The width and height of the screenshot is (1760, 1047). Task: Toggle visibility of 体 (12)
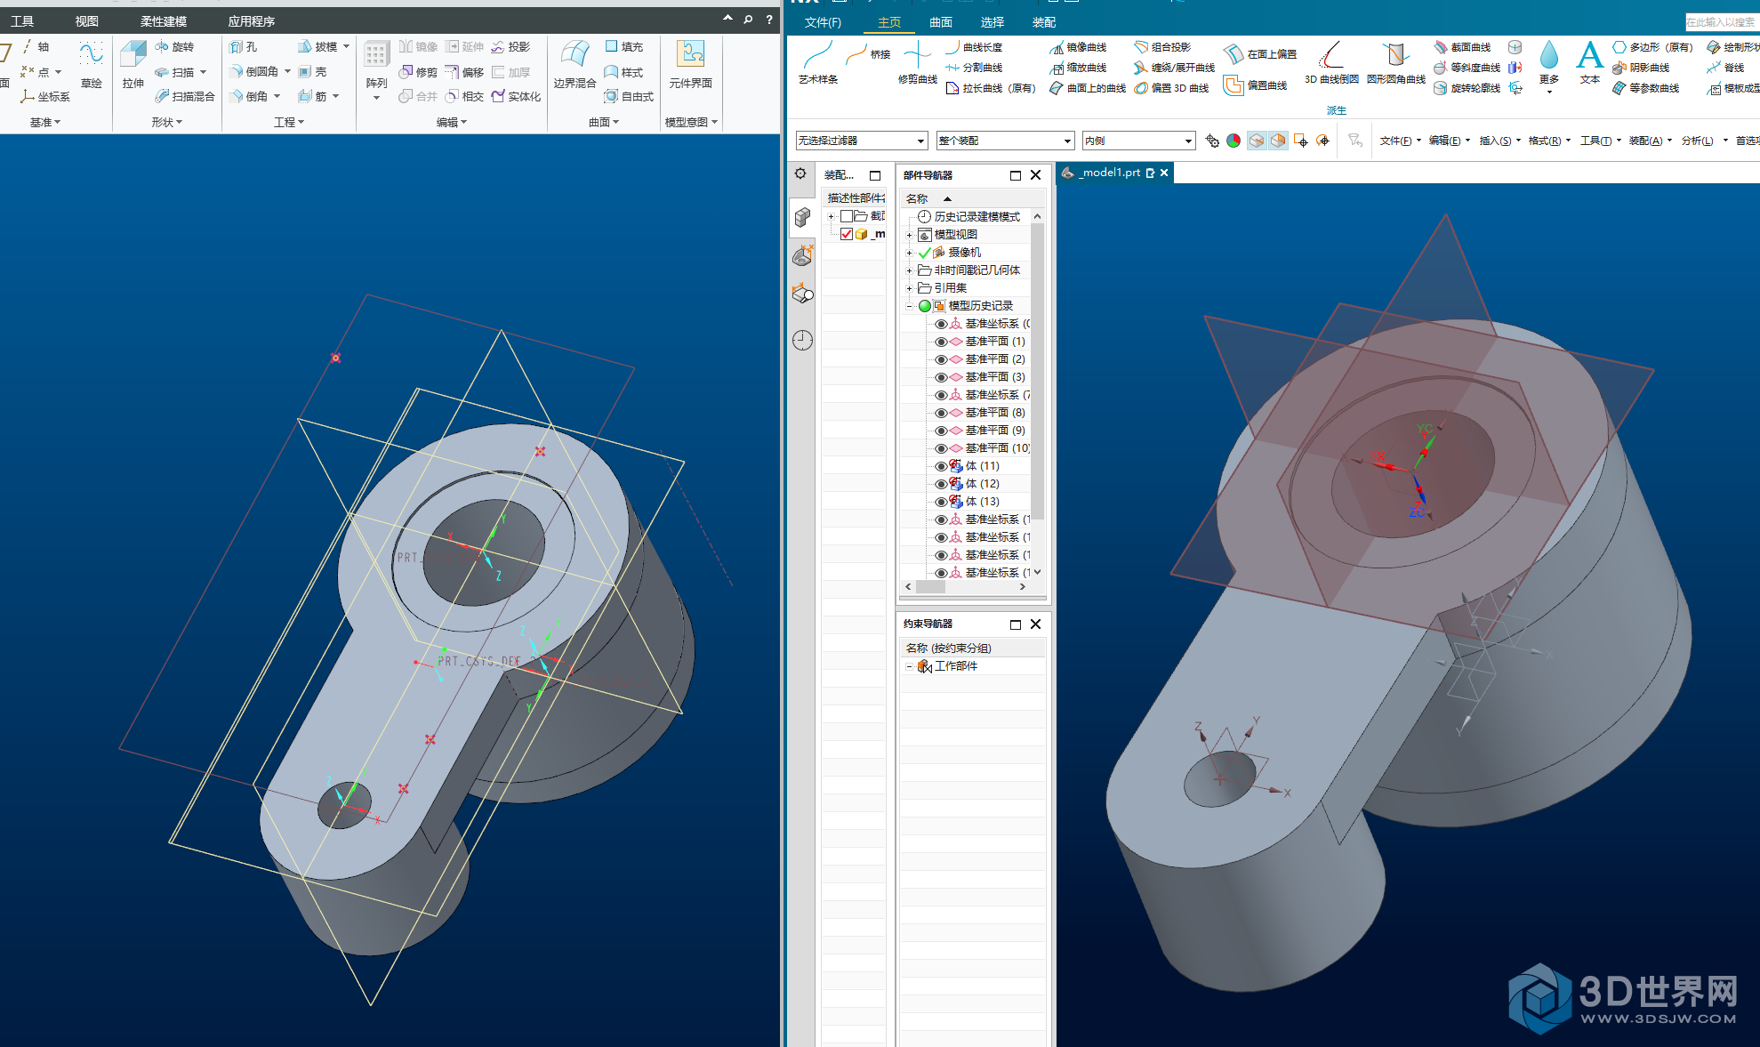coord(941,484)
